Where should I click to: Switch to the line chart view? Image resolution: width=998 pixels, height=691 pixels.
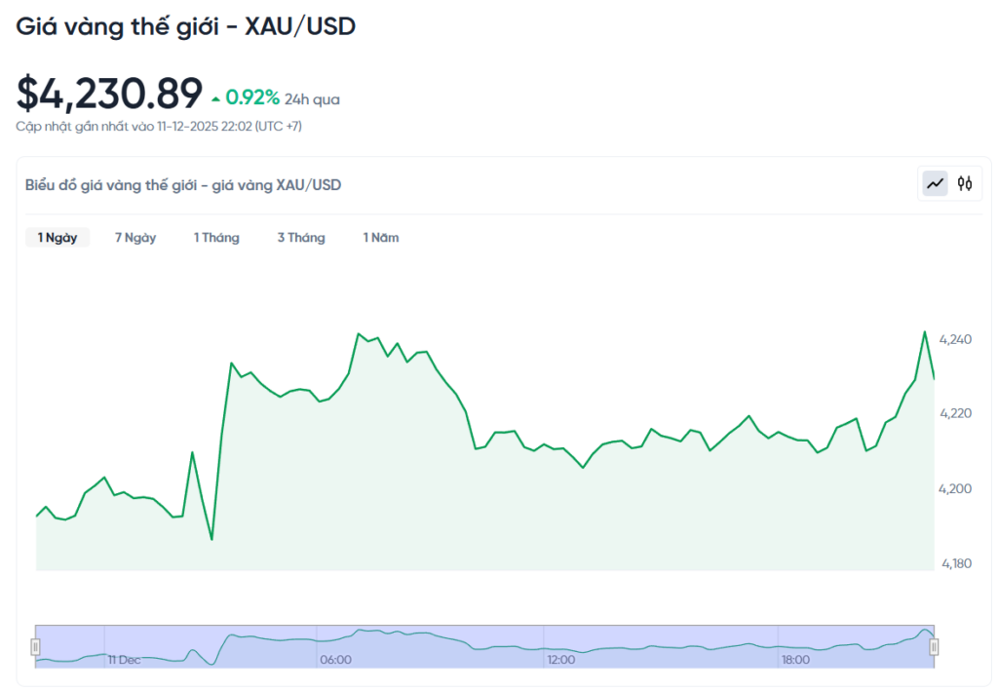coord(936,183)
